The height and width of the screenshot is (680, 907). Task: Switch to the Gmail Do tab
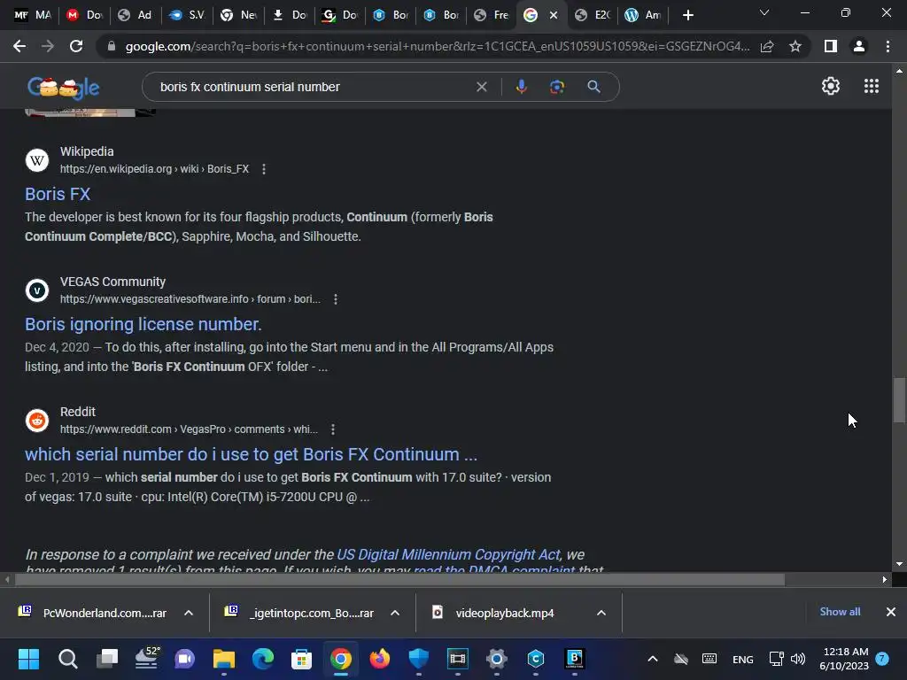(x=84, y=15)
